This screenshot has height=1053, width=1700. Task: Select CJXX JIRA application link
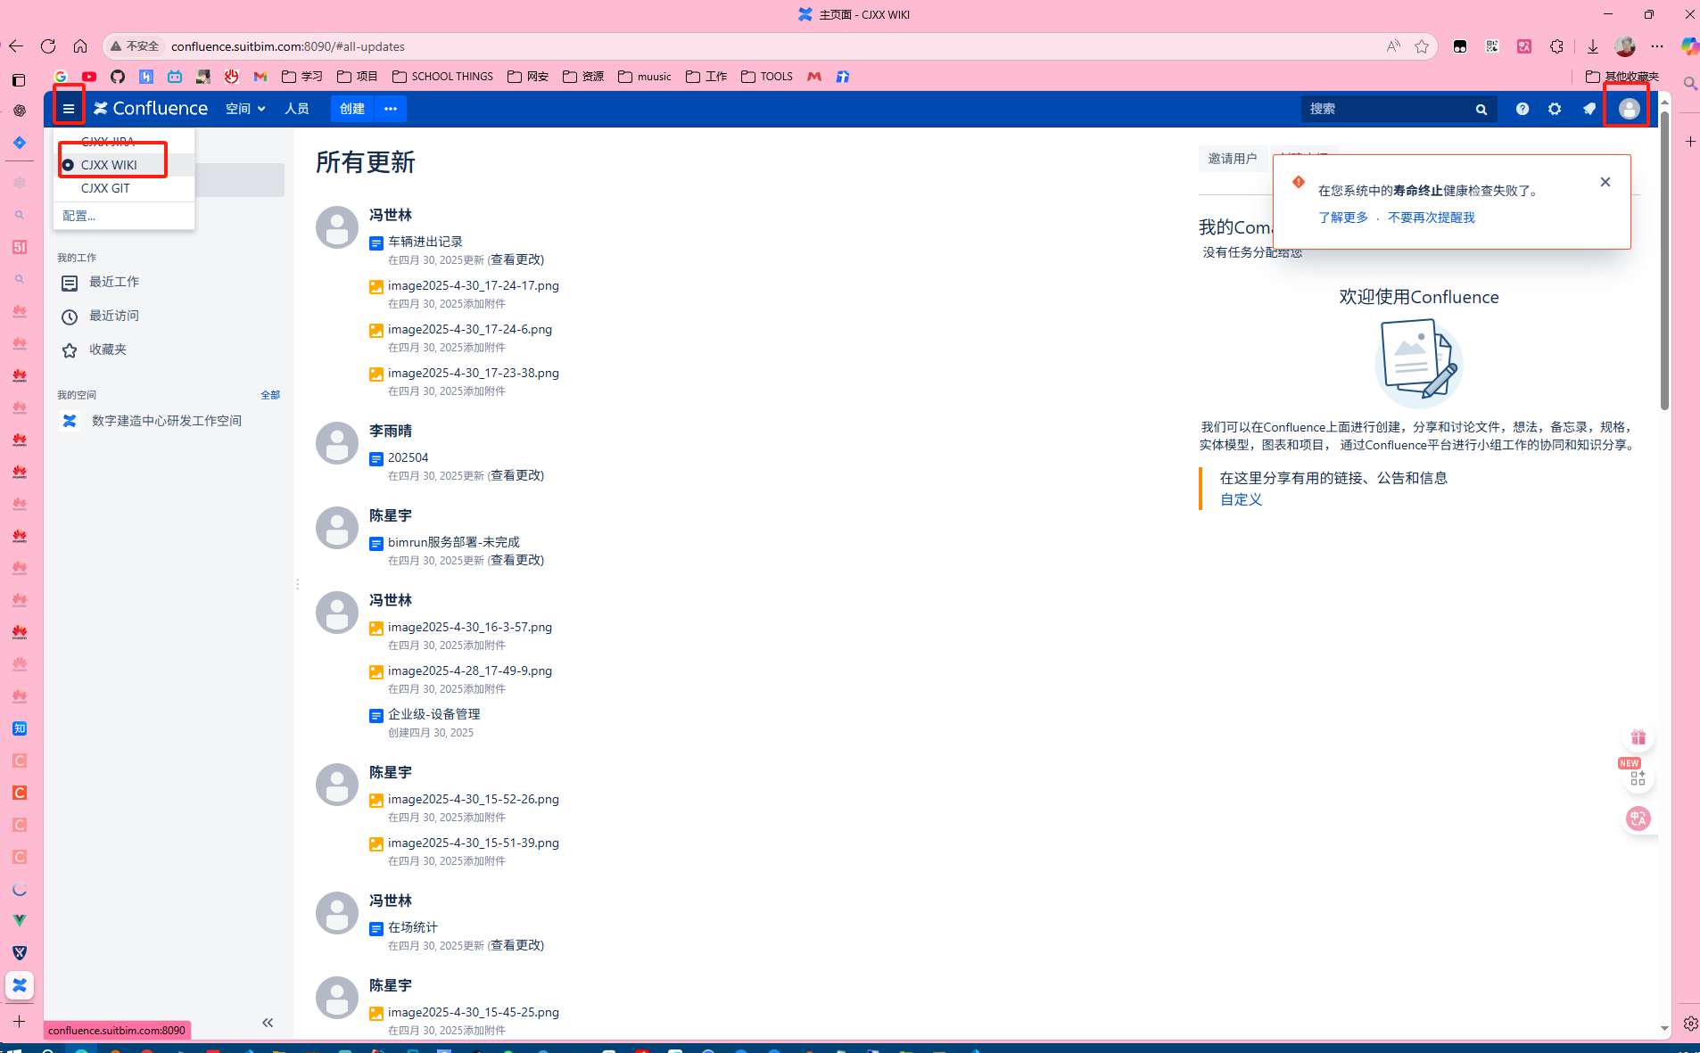pos(107,142)
